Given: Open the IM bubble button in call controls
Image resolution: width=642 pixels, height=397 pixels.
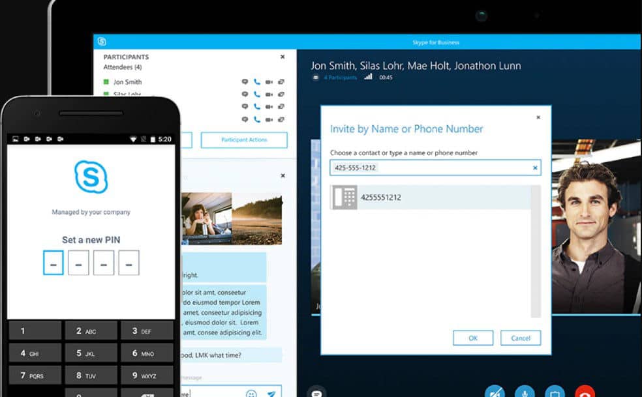Looking at the screenshot, I should 316,393.
